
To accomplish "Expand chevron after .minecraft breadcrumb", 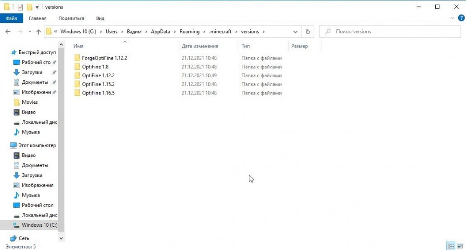I will tap(236, 32).
